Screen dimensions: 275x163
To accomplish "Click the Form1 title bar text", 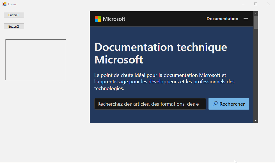I will tap(13, 4).
